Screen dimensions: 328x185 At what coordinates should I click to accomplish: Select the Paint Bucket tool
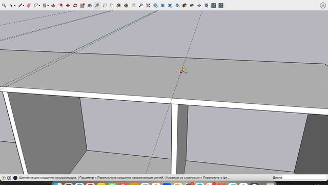pyautogui.click(x=118, y=6)
